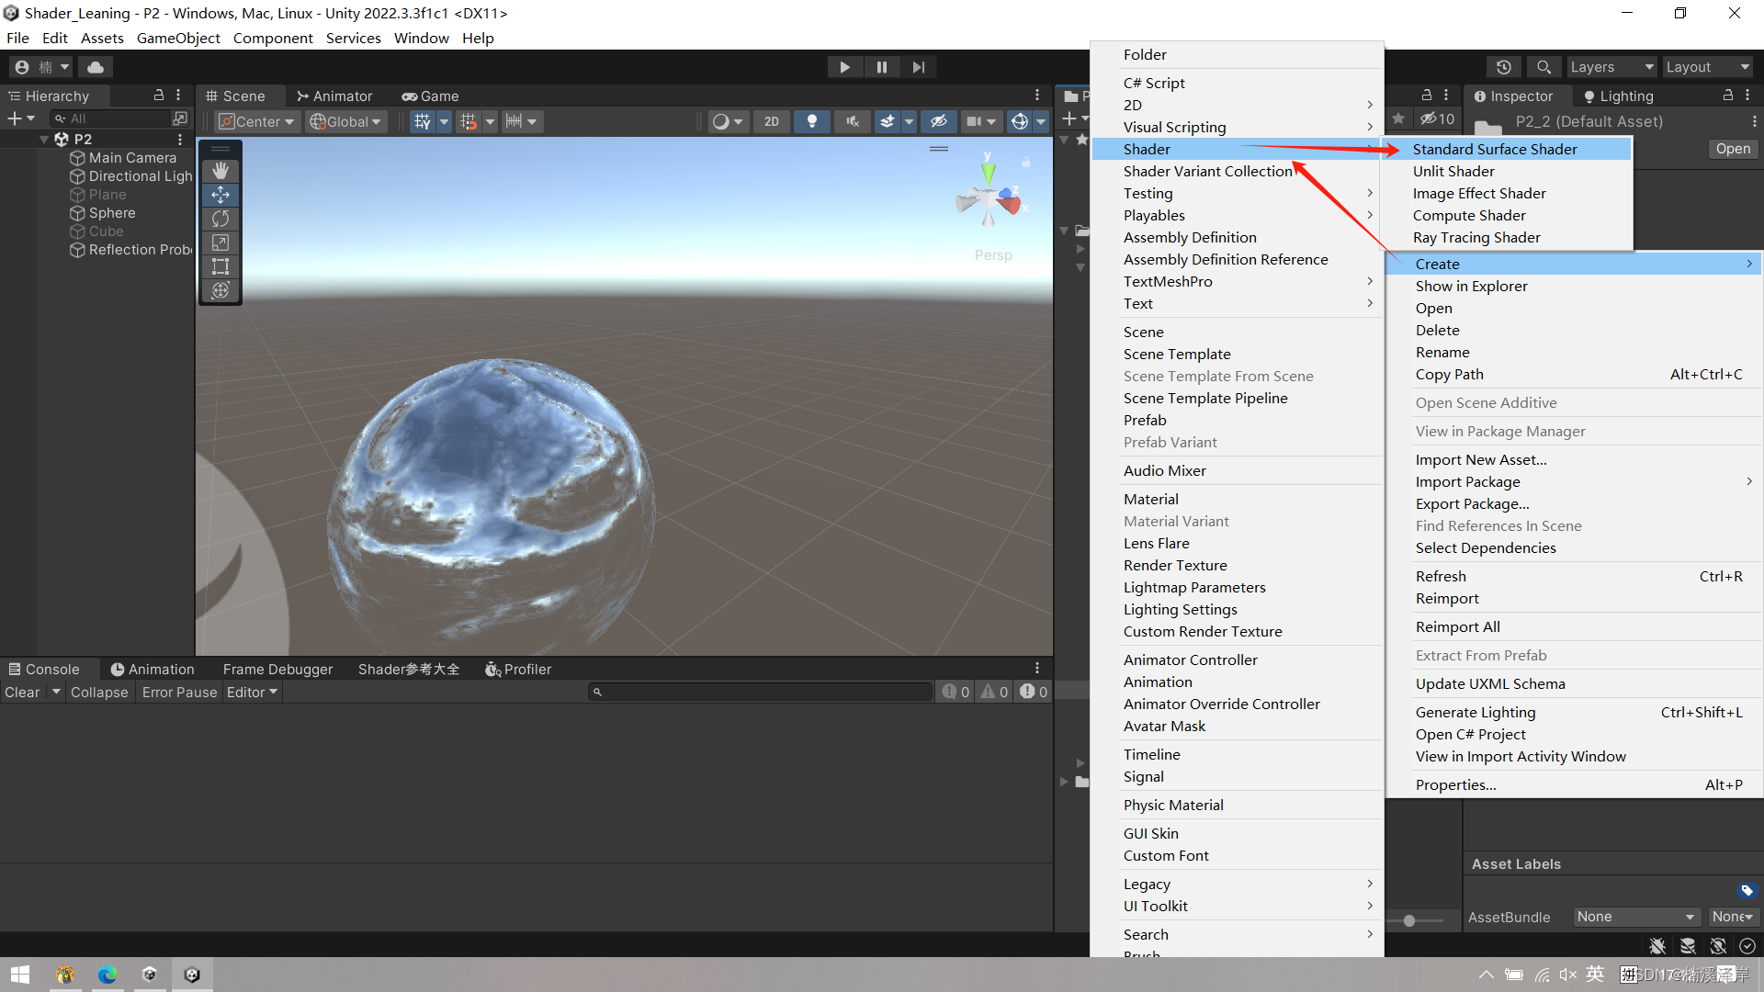This screenshot has height=992, width=1764.
Task: Open the Center pivot dropdown
Action: pos(258,121)
